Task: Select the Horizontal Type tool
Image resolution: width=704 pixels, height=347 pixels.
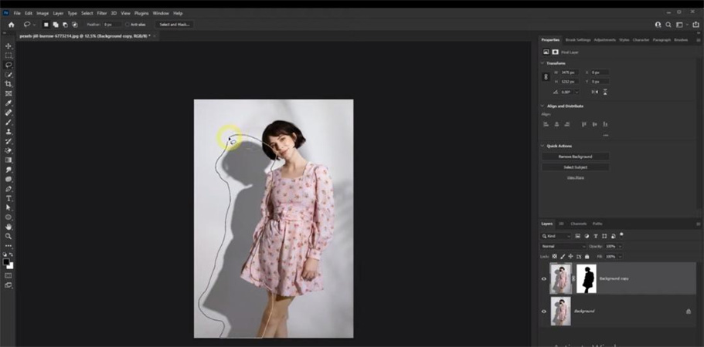Action: coord(9,198)
